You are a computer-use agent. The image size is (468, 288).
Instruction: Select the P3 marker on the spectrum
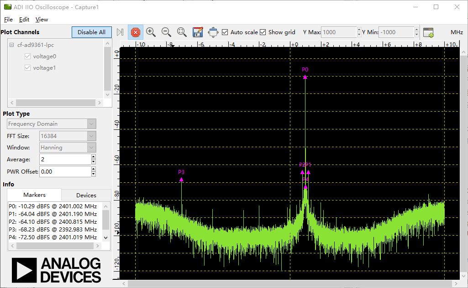(181, 179)
